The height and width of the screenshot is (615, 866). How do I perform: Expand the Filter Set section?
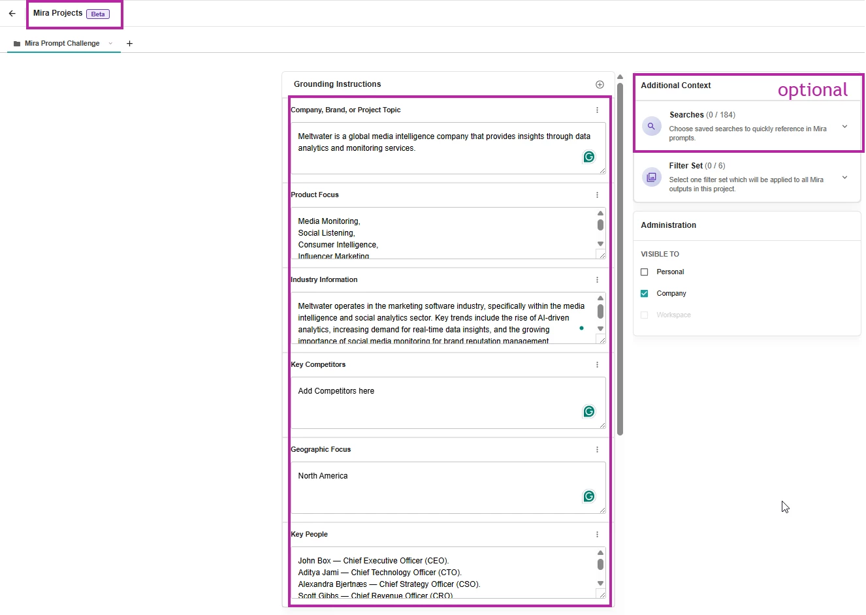844,178
